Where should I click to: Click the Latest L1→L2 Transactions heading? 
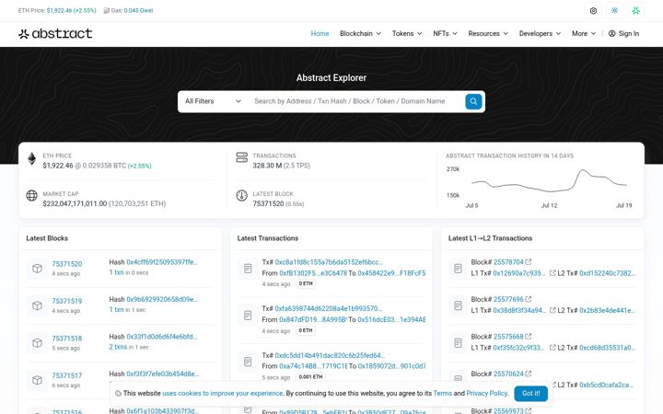(x=490, y=238)
